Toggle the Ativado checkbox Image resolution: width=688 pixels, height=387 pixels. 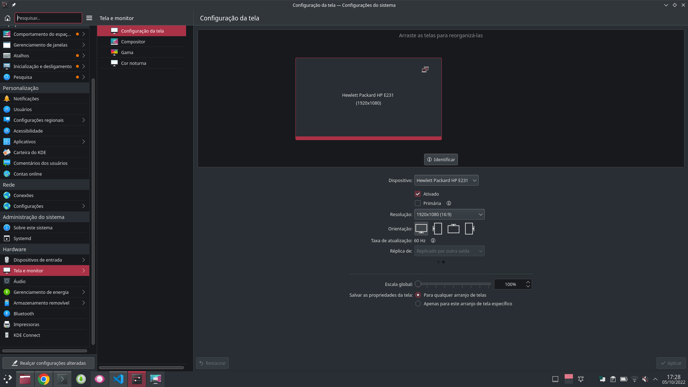pyautogui.click(x=418, y=194)
